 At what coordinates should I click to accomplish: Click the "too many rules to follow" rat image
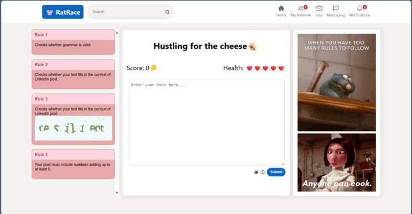click(x=336, y=83)
